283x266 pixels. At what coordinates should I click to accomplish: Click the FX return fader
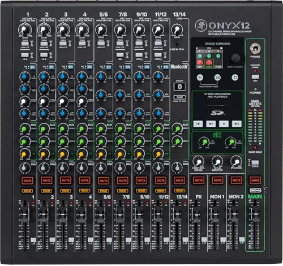(x=196, y=214)
